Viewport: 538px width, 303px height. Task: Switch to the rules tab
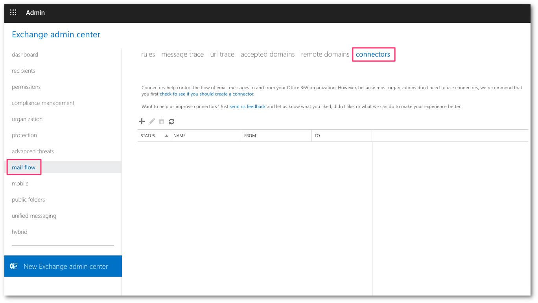pyautogui.click(x=148, y=54)
